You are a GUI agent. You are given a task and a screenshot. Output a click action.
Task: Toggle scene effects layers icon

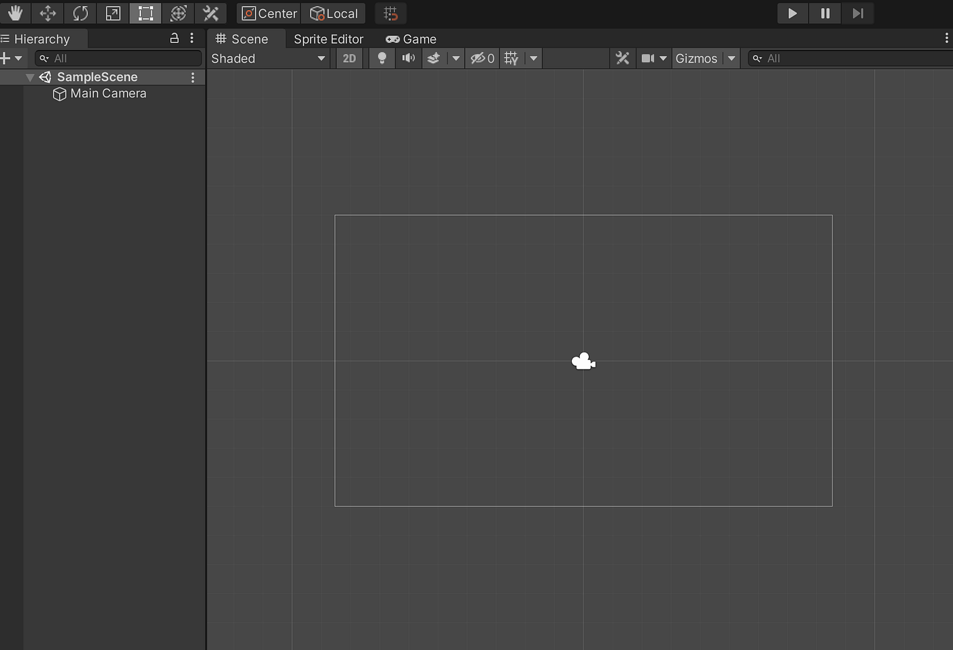434,59
